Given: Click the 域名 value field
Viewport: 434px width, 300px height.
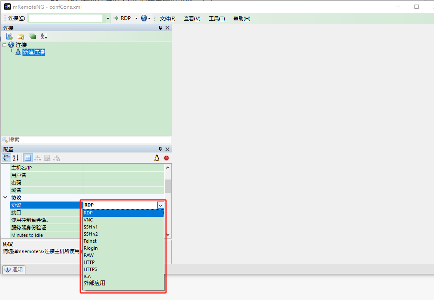Looking at the screenshot, I should coord(124,190).
